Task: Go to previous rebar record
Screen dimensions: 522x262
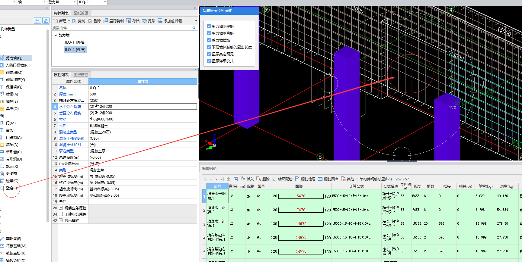Action: tap(211, 179)
